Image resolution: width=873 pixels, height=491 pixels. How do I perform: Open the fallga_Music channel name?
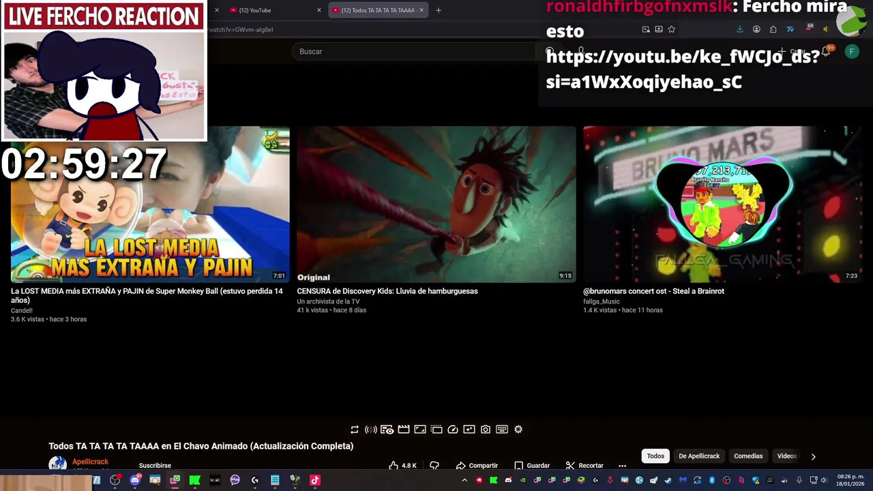click(602, 301)
